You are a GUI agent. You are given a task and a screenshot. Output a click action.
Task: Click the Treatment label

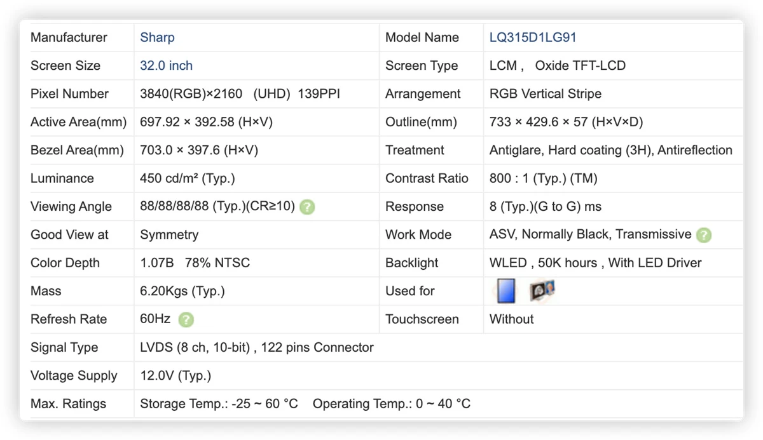click(x=415, y=150)
